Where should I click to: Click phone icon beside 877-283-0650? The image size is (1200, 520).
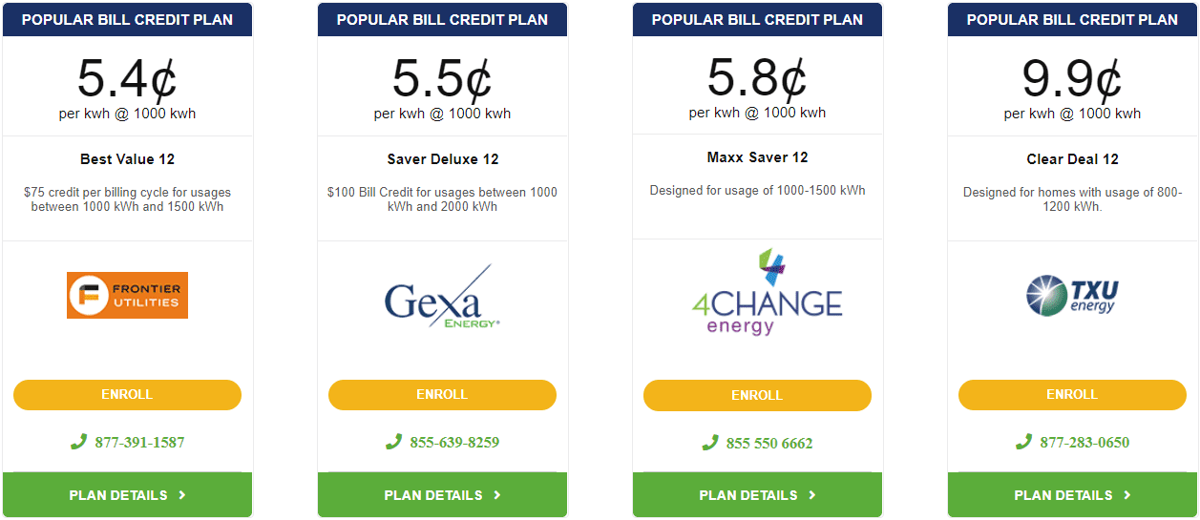(x=1023, y=442)
